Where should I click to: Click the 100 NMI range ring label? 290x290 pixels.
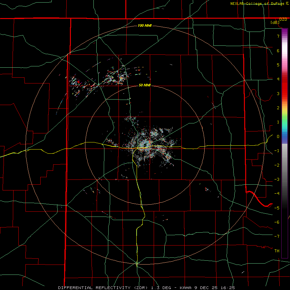click(145, 25)
